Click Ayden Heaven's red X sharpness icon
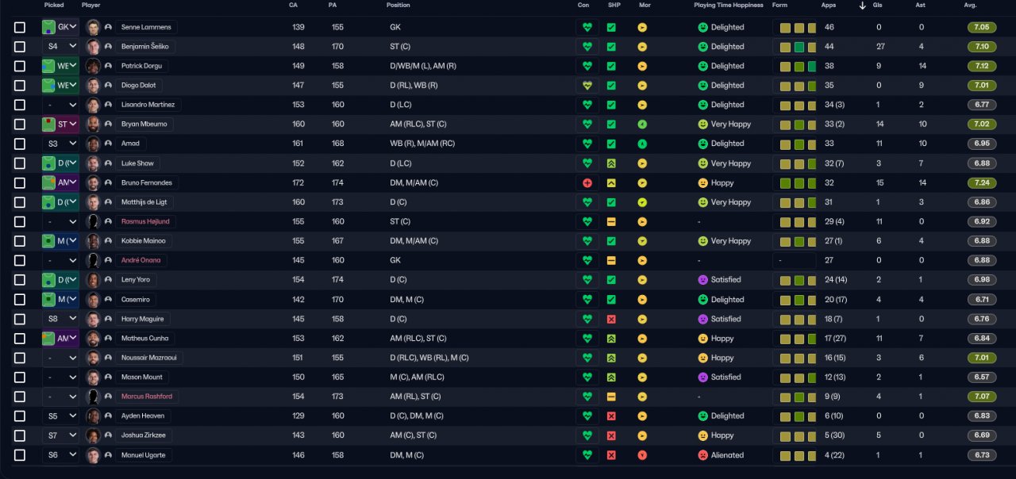This screenshot has height=479, width=1016. (611, 416)
